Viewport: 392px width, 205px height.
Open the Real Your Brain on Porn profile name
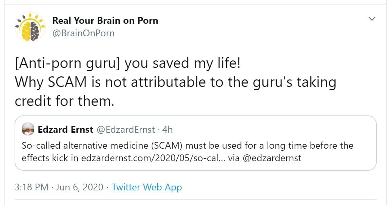click(105, 21)
